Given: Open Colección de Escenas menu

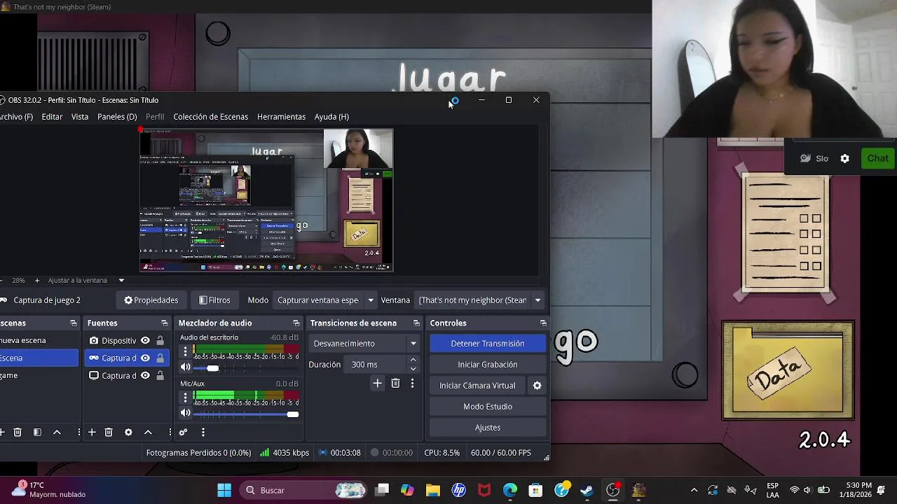Looking at the screenshot, I should click(211, 117).
